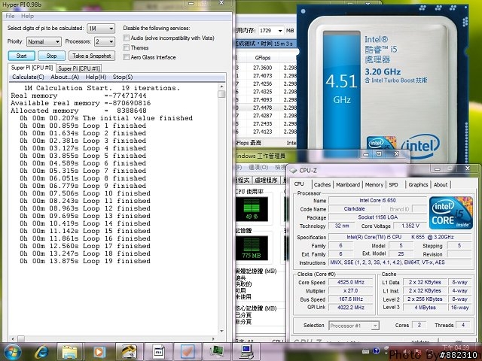
Task: Click the Intel Core i5 logo in CPU-Z
Action: click(451, 213)
